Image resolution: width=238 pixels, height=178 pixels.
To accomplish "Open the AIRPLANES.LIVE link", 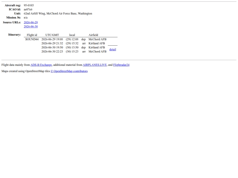I will [x=95, y=65].
